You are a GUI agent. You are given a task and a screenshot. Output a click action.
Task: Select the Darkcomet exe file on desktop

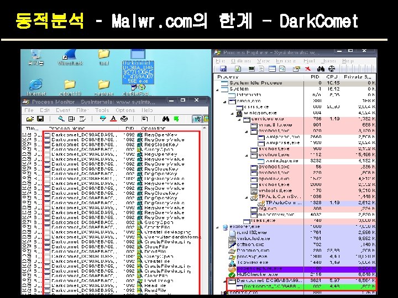tap(138, 67)
